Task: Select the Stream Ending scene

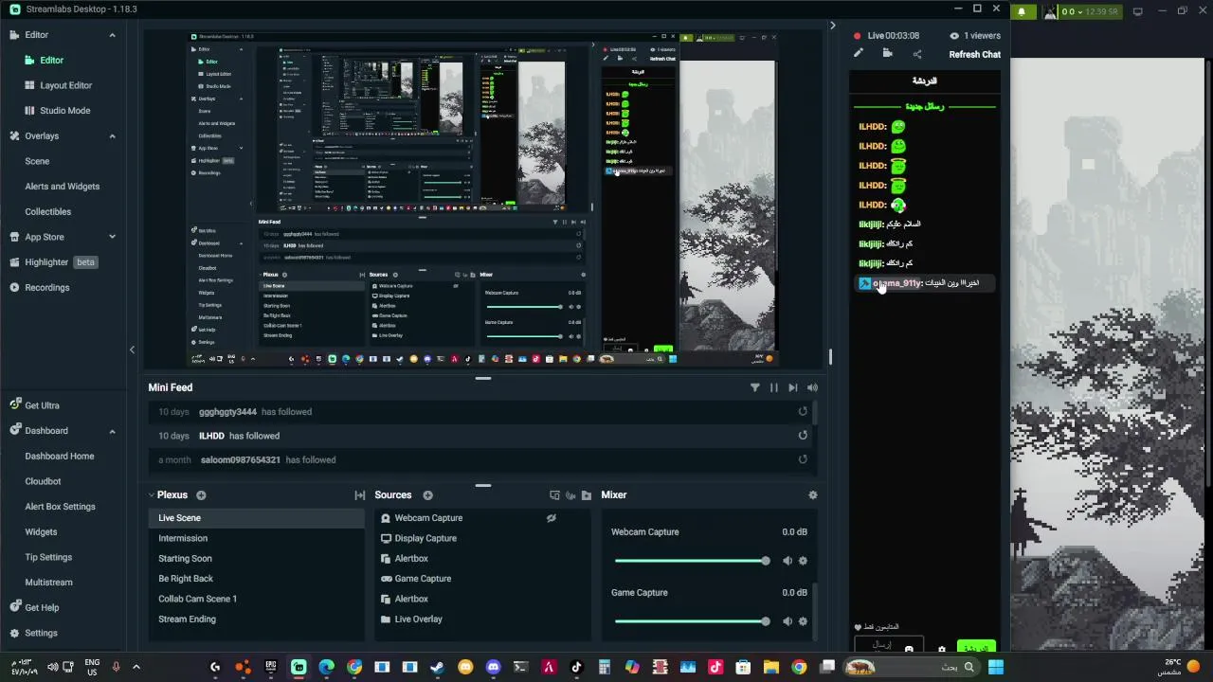Action: click(256, 619)
